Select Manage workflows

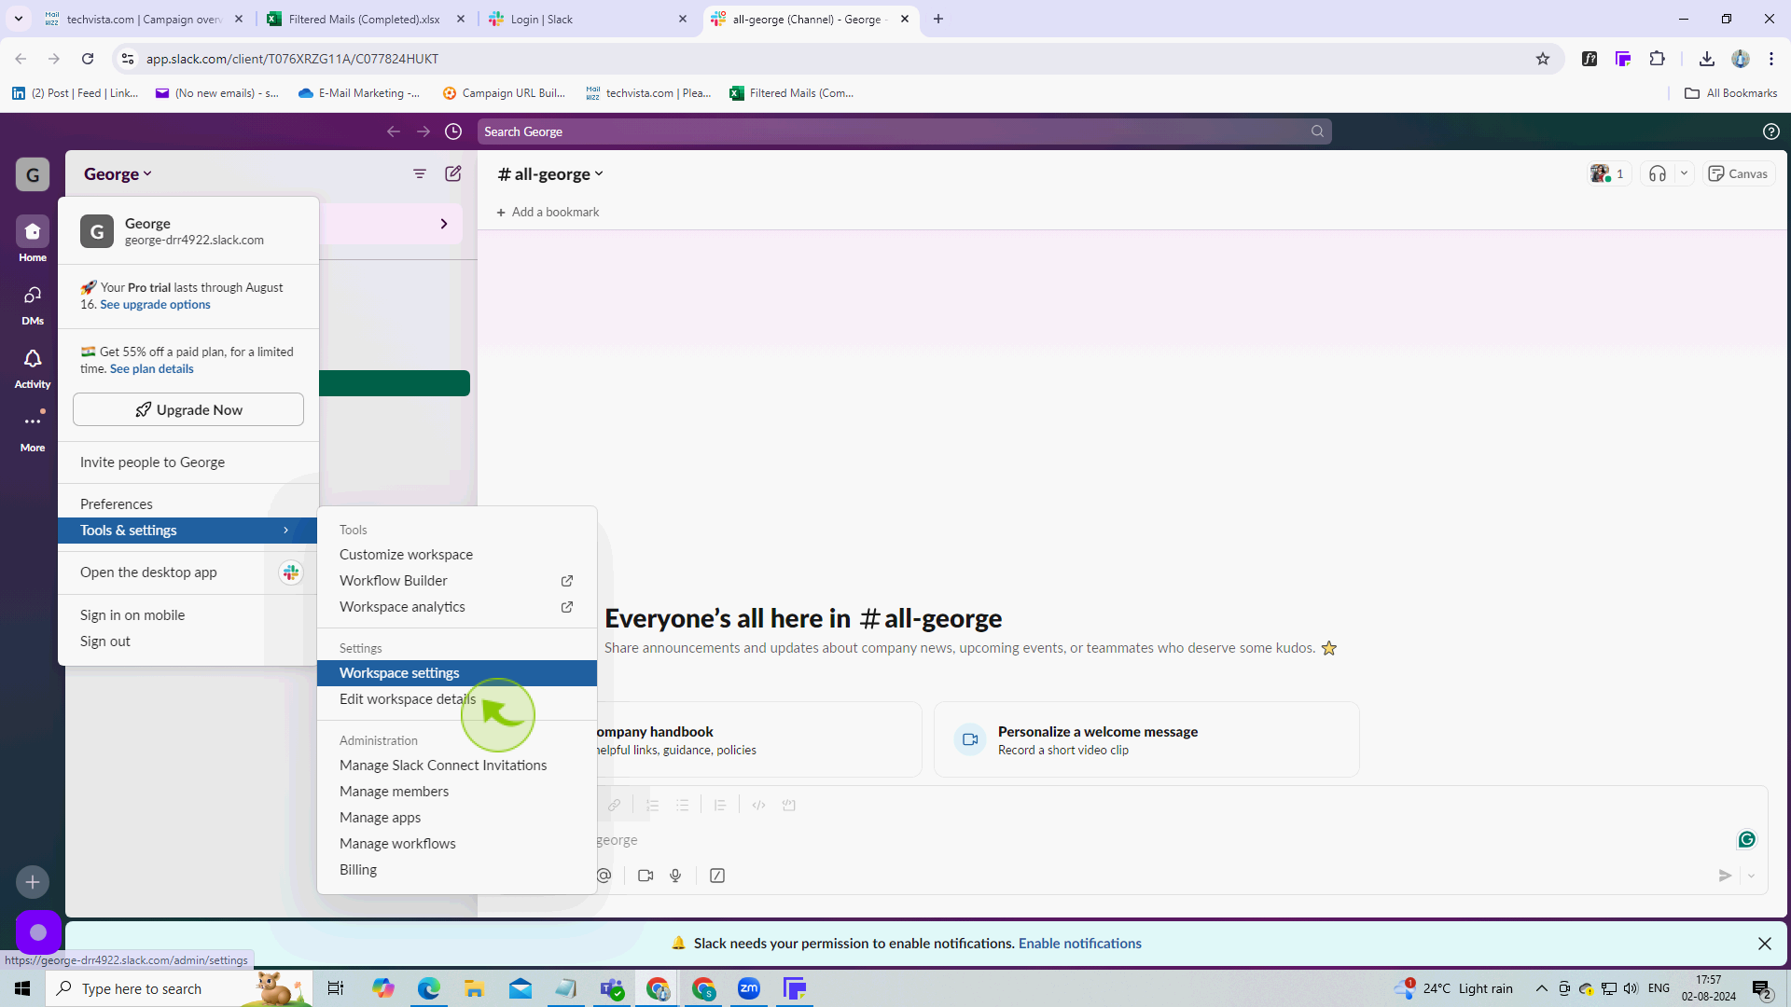[457, 844]
